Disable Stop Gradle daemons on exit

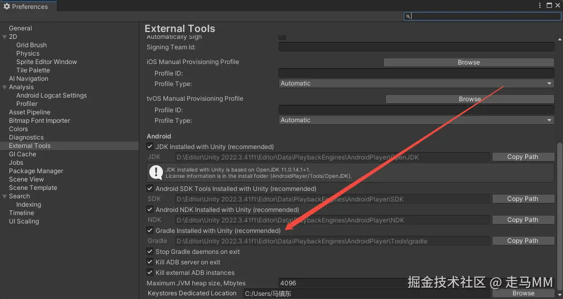coord(150,252)
